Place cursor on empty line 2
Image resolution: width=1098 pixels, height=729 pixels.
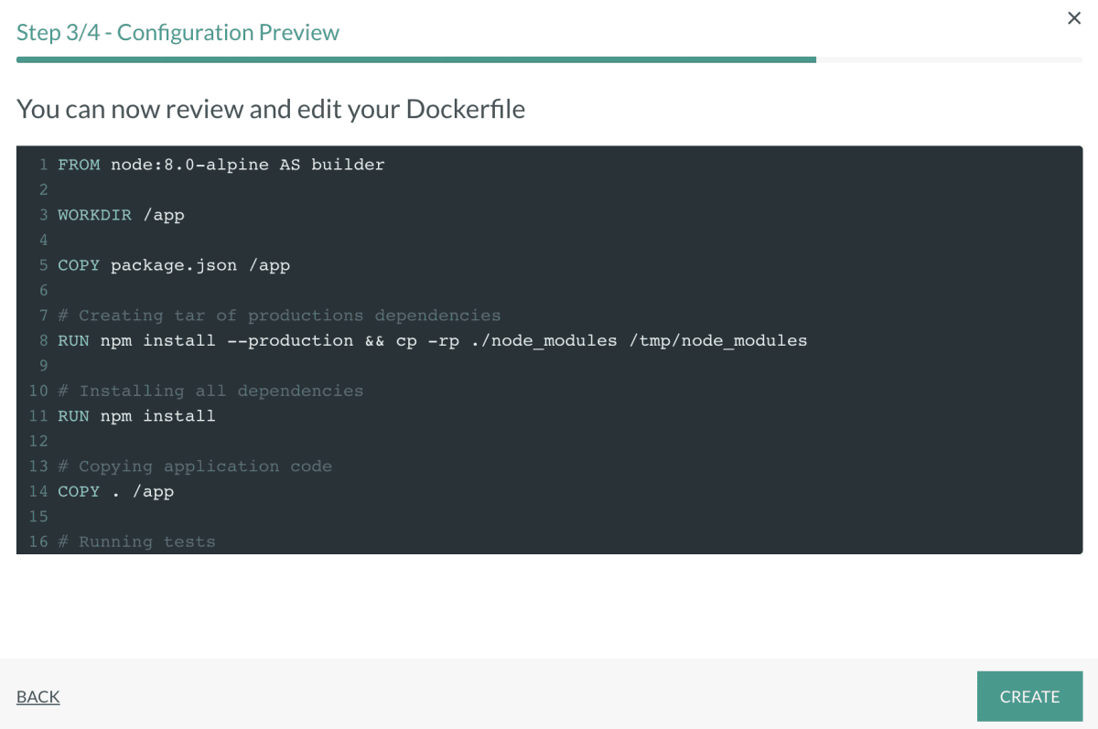pyautogui.click(x=567, y=189)
